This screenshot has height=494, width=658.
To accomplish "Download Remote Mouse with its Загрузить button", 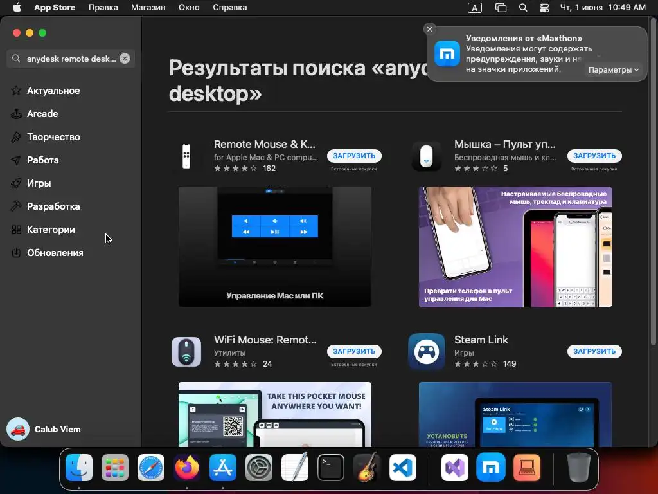I will pos(354,156).
